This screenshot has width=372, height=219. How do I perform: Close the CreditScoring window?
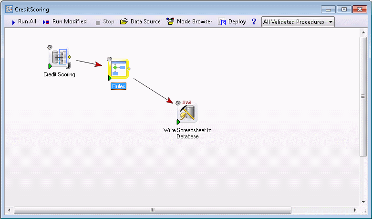coord(360,10)
